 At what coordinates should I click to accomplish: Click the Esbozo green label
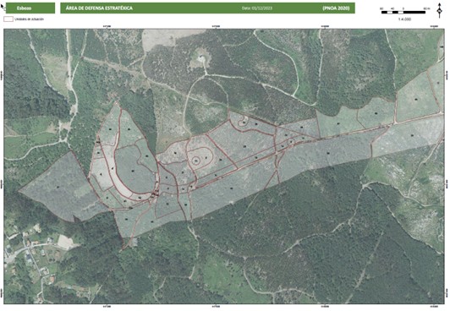[30, 8]
